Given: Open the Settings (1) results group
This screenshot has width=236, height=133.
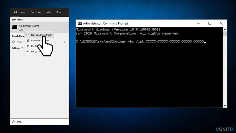Looking at the screenshot, I should (17, 48).
